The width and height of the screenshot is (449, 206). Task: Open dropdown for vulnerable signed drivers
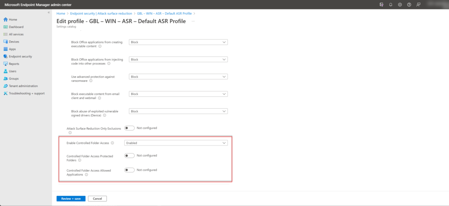point(178,111)
